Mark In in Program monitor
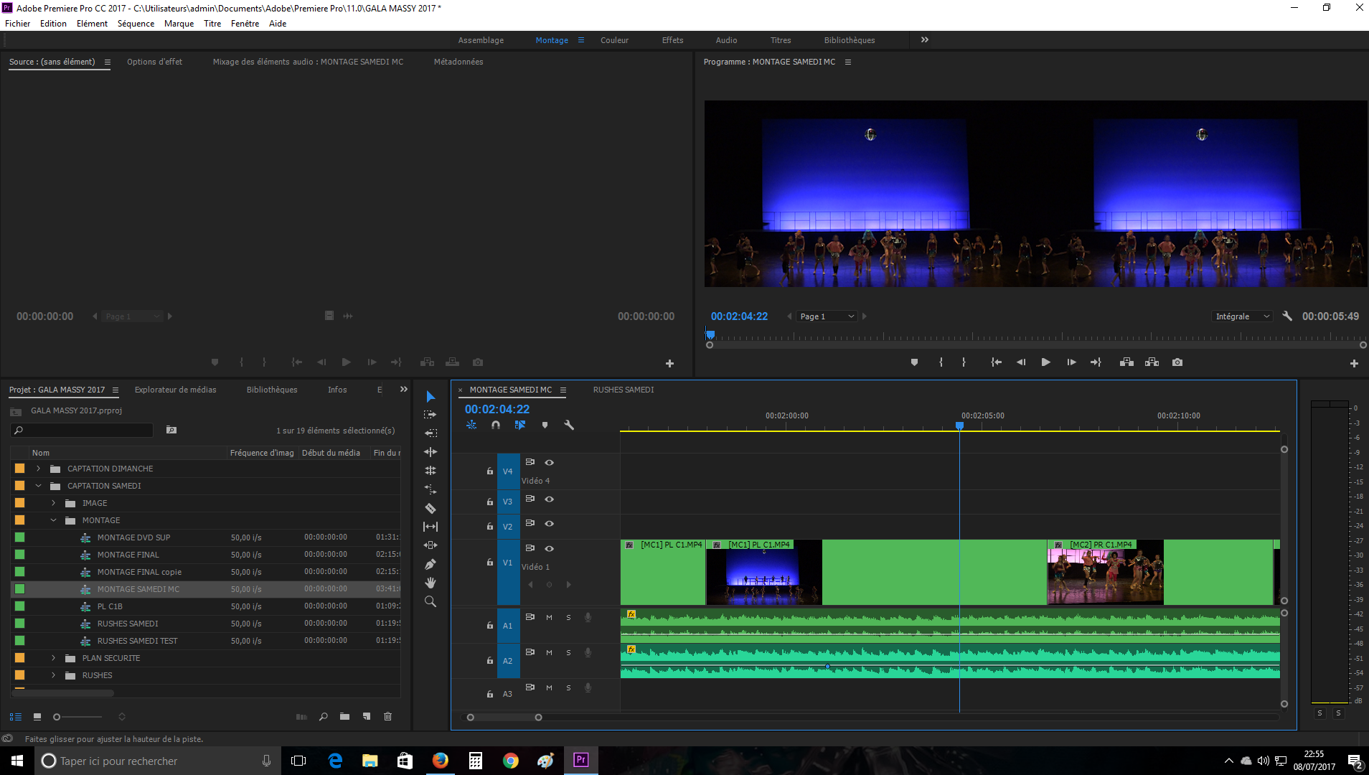Viewport: 1369px width, 775px height. tap(941, 362)
